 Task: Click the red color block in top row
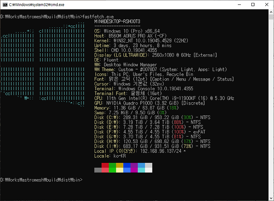click(105, 165)
